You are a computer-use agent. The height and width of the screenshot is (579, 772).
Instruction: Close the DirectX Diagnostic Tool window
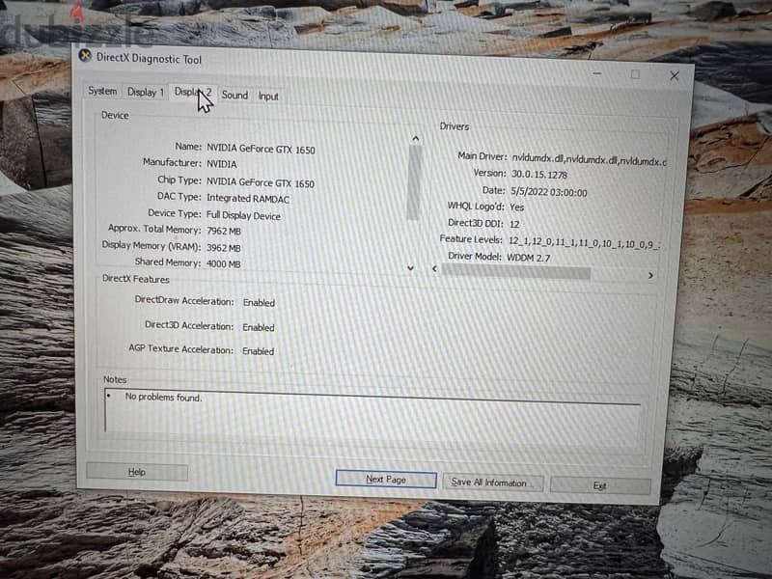(x=675, y=76)
